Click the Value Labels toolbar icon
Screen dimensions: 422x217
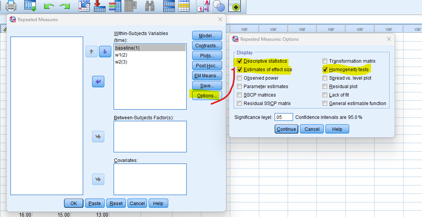pyautogui.click(x=203, y=6)
